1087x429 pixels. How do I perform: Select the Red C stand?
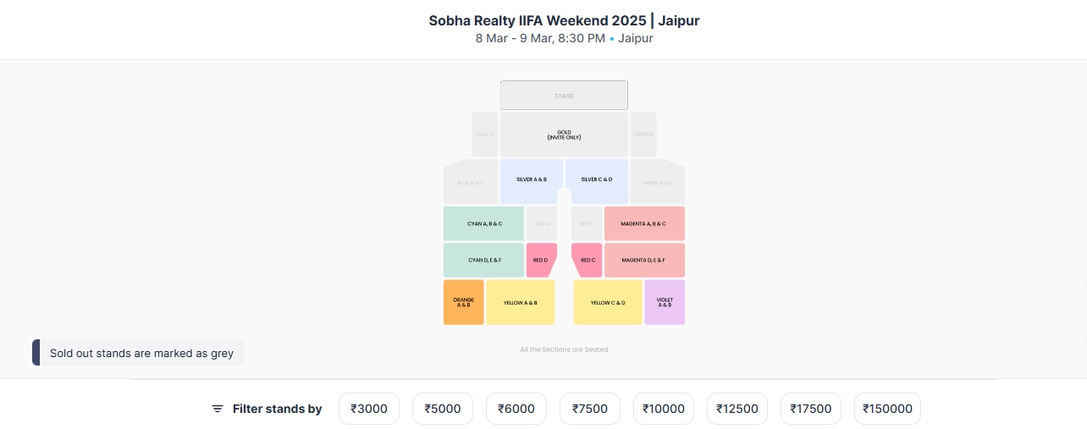[588, 260]
